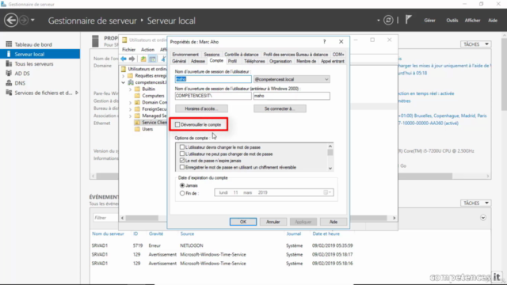The width and height of the screenshot is (507, 285).
Task: Click the forward arrow in Utilisateurs et ordinateurs toolbar
Action: pos(132,59)
